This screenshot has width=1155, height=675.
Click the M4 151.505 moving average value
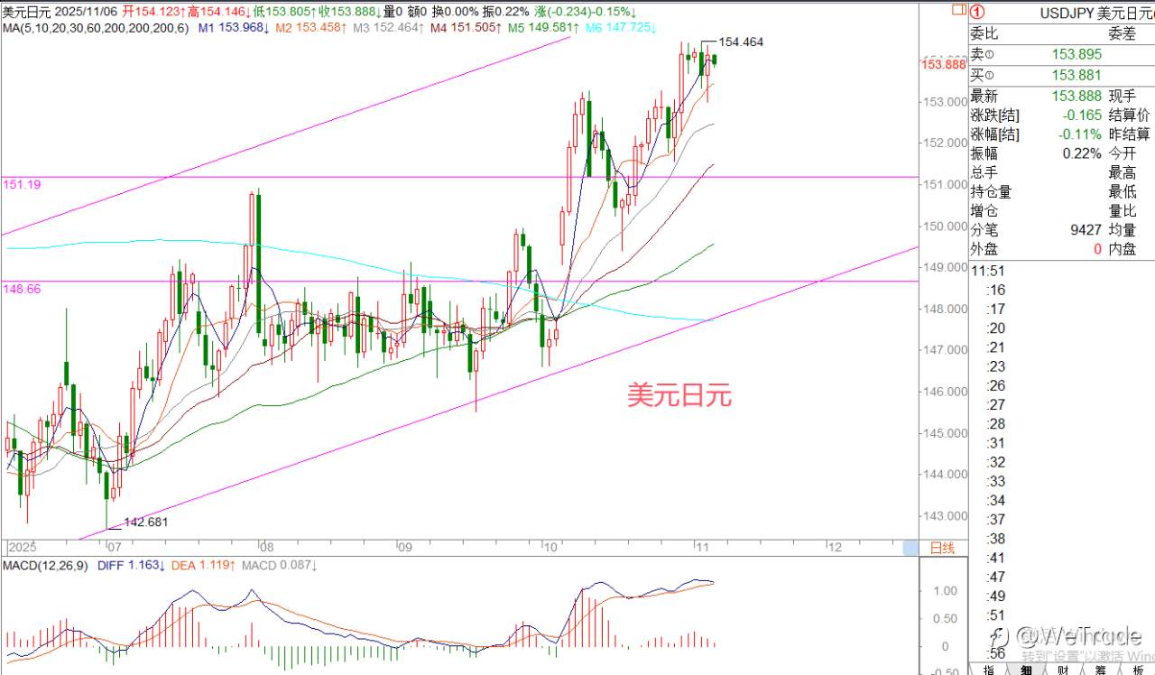pos(466,29)
